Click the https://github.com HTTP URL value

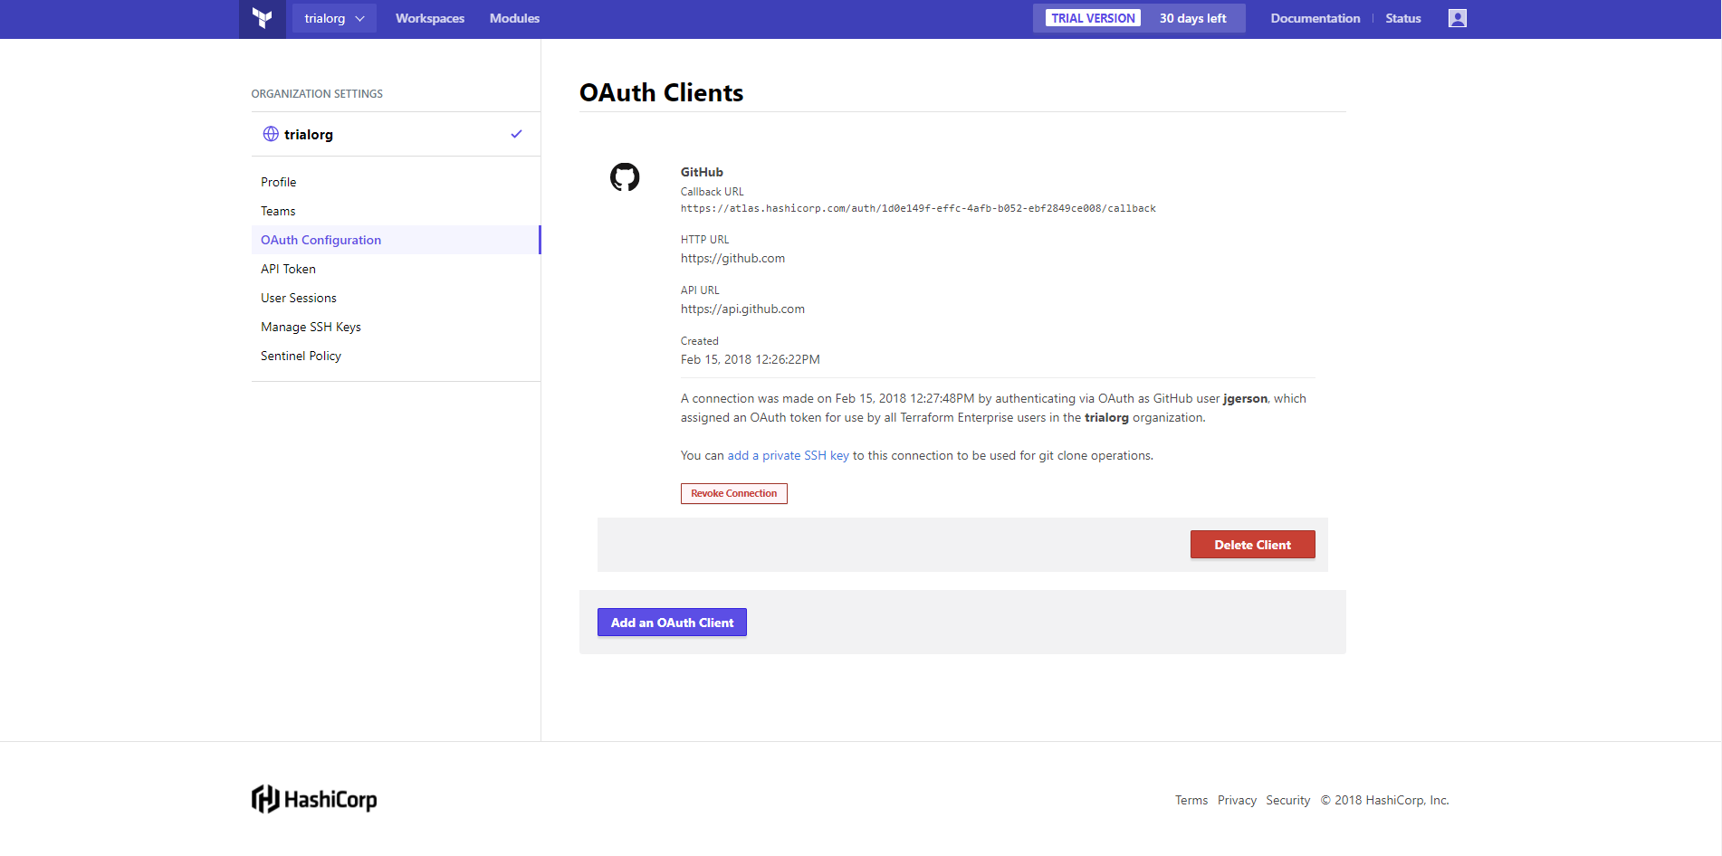pos(732,258)
